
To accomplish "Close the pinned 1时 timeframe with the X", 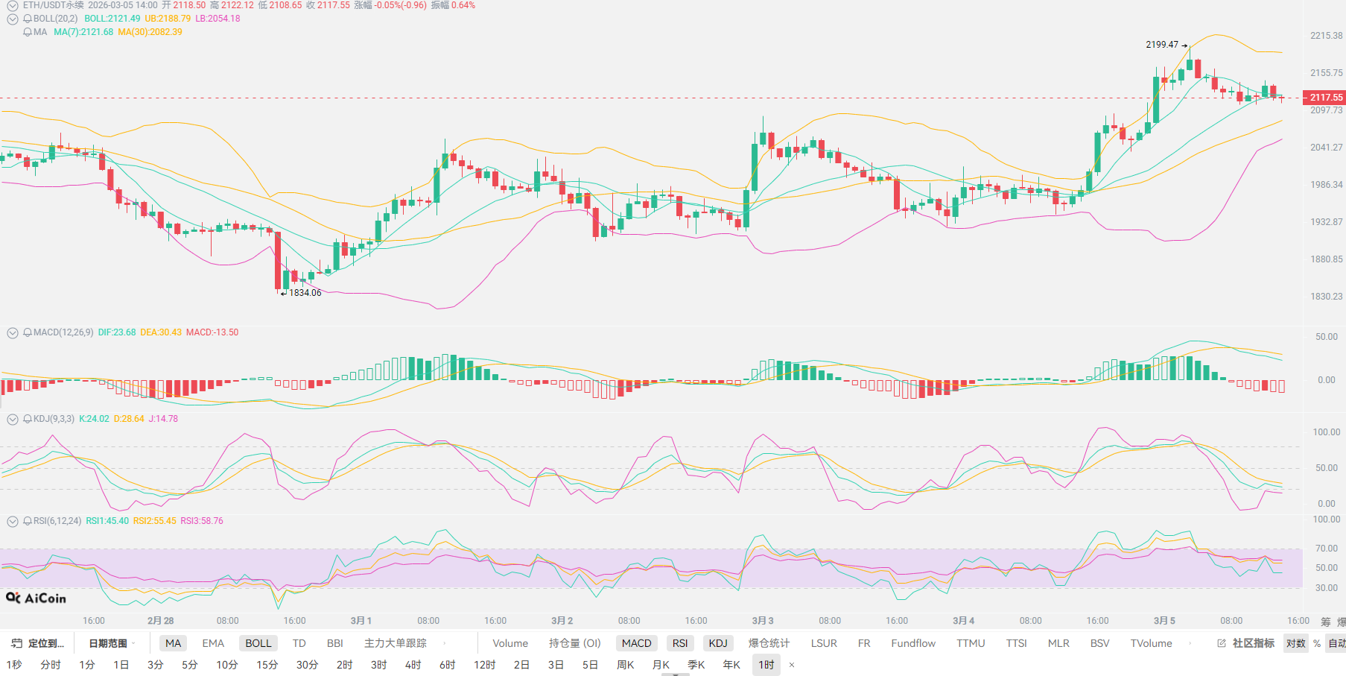I will [792, 665].
